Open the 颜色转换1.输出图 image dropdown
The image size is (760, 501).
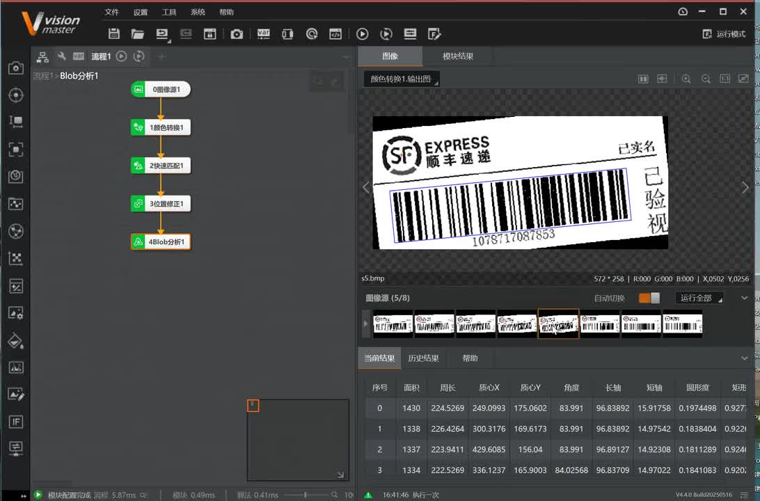[x=402, y=79]
